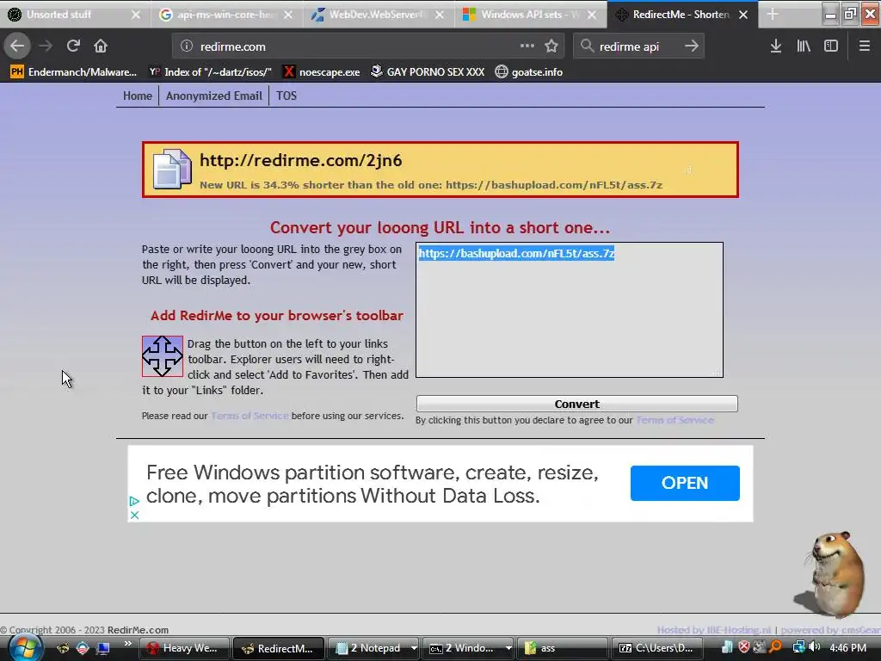881x661 pixels.
Task: Open the TOS page
Action: (286, 96)
